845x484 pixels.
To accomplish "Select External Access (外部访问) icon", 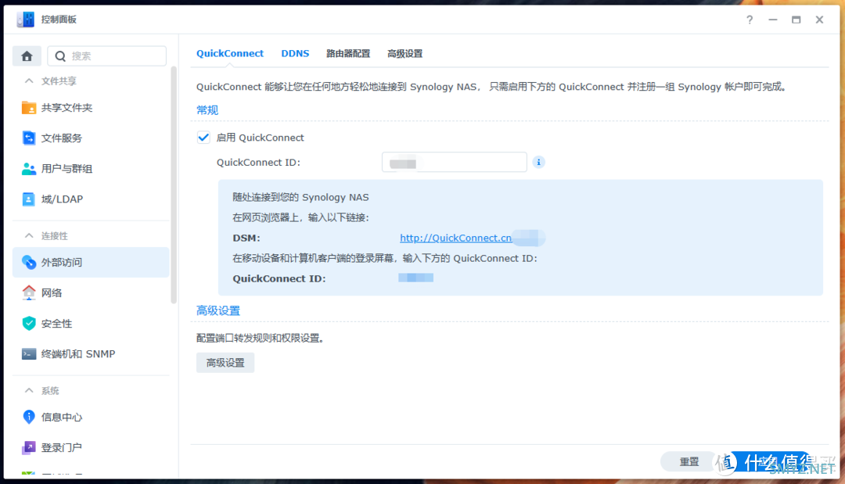I will pos(29,262).
